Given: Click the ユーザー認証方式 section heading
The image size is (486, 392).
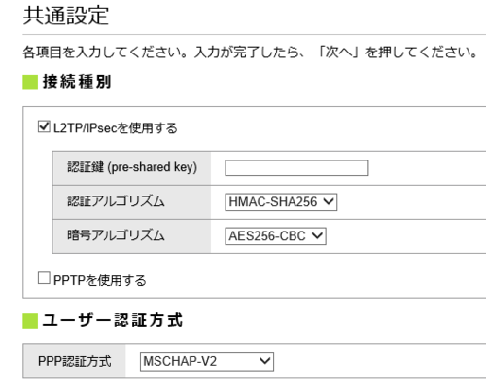Looking at the screenshot, I should 113,320.
